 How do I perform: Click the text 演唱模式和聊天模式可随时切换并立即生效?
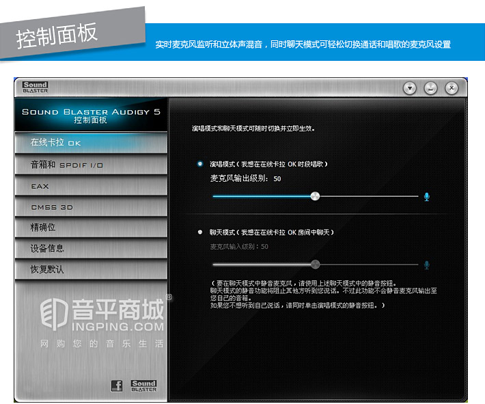[253, 129]
